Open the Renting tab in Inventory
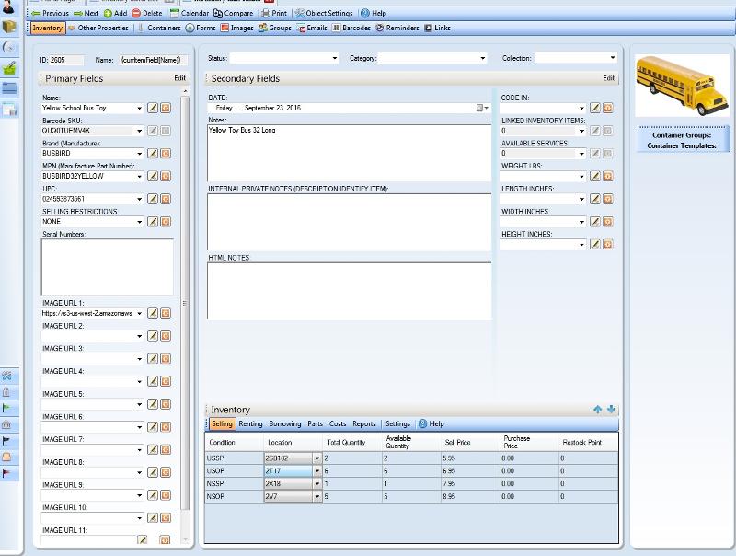 250,424
